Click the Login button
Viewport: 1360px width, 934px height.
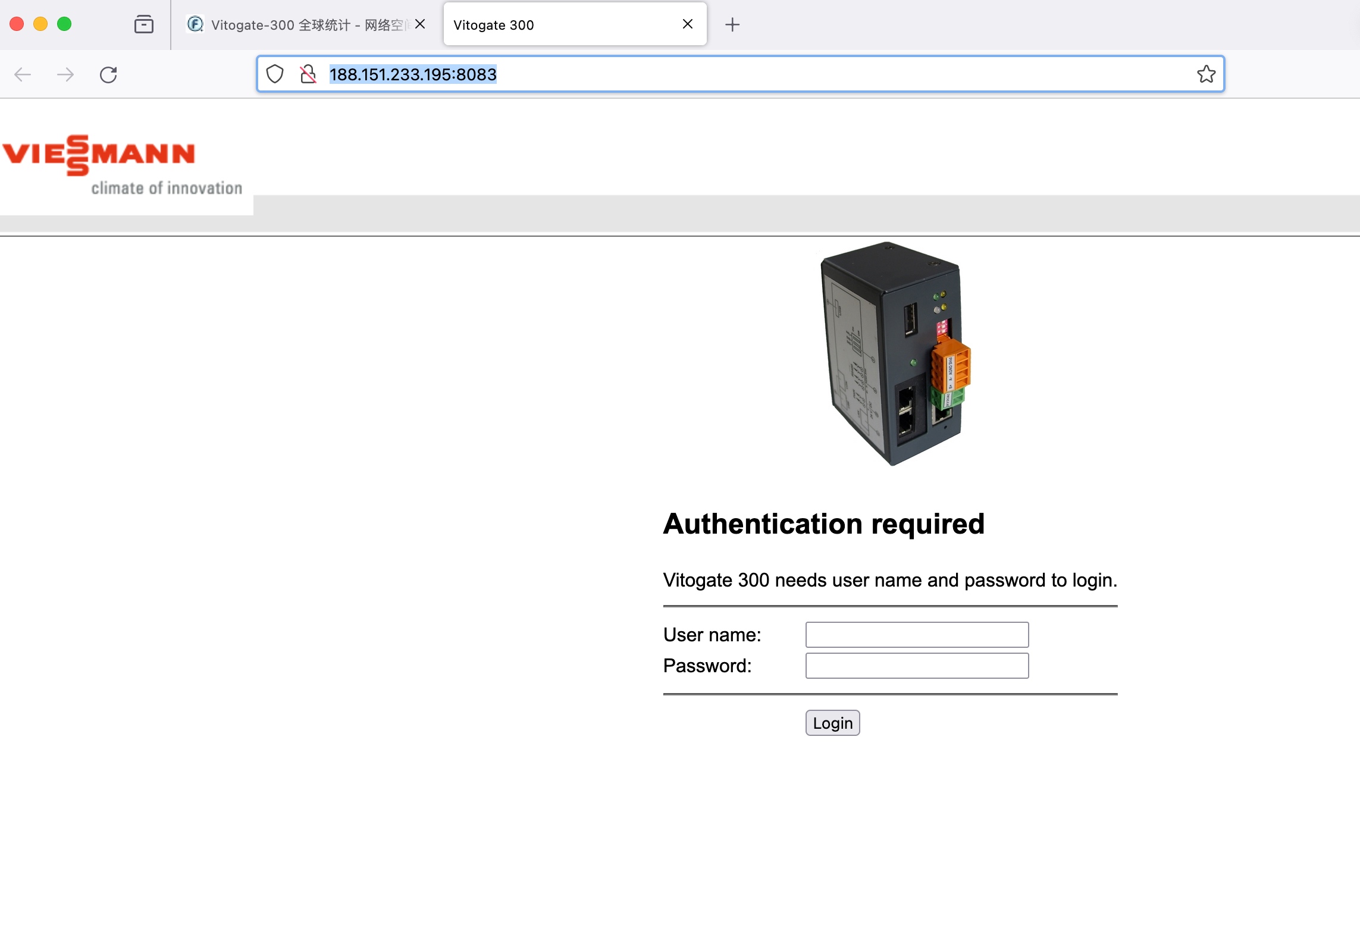pos(832,723)
